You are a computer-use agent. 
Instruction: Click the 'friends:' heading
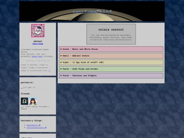click(x=26, y=94)
